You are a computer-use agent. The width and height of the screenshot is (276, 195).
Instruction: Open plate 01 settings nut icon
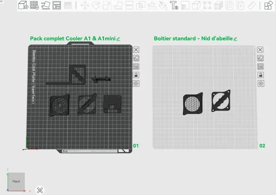coord(136,84)
